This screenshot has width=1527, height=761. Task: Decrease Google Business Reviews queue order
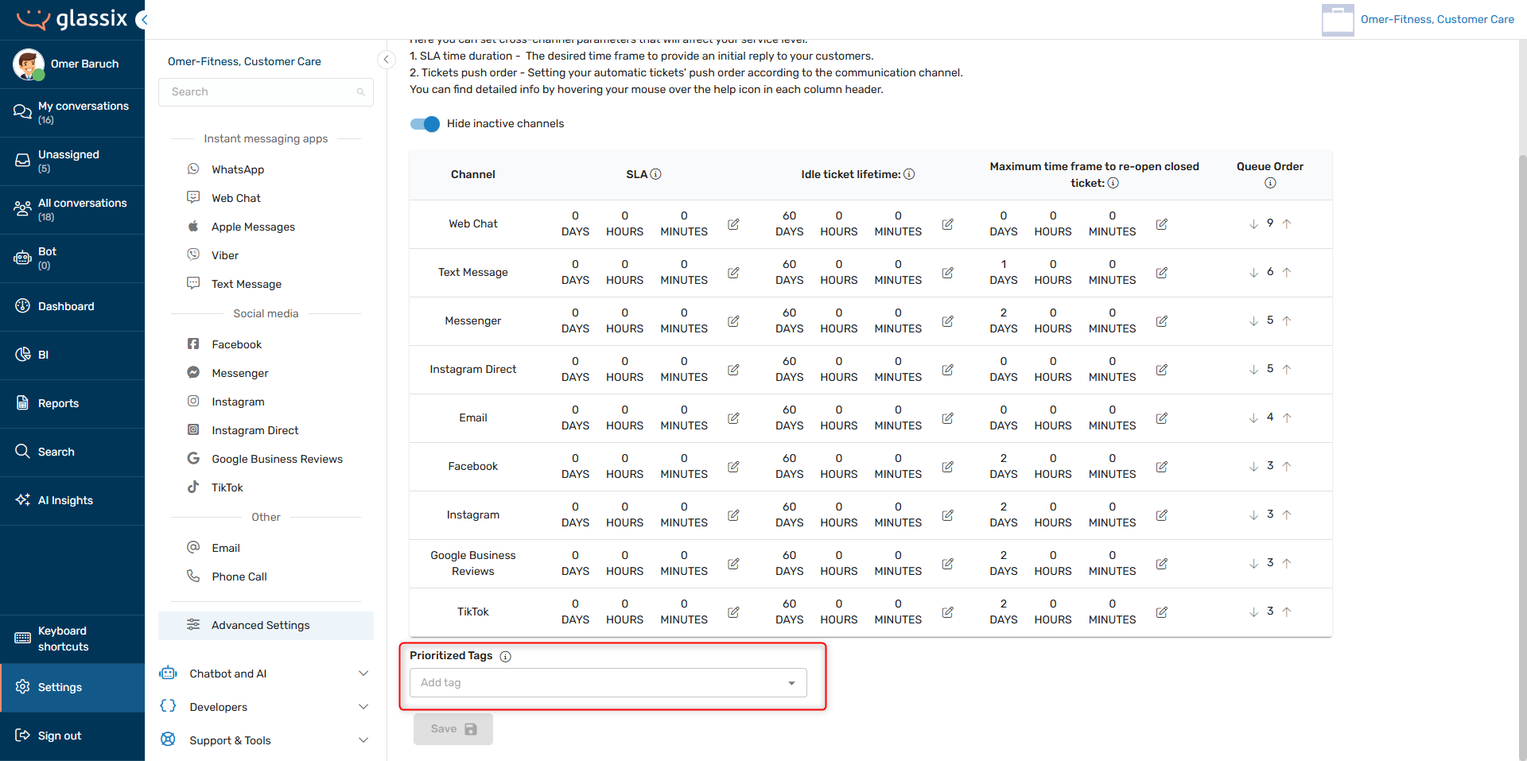tap(1253, 564)
